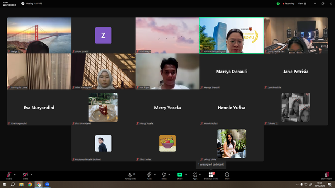Select Hennie Yufisa's name tile

(231, 108)
